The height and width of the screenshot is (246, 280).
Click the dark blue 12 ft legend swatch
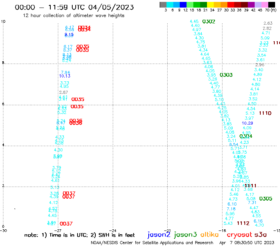pos(183,5)
